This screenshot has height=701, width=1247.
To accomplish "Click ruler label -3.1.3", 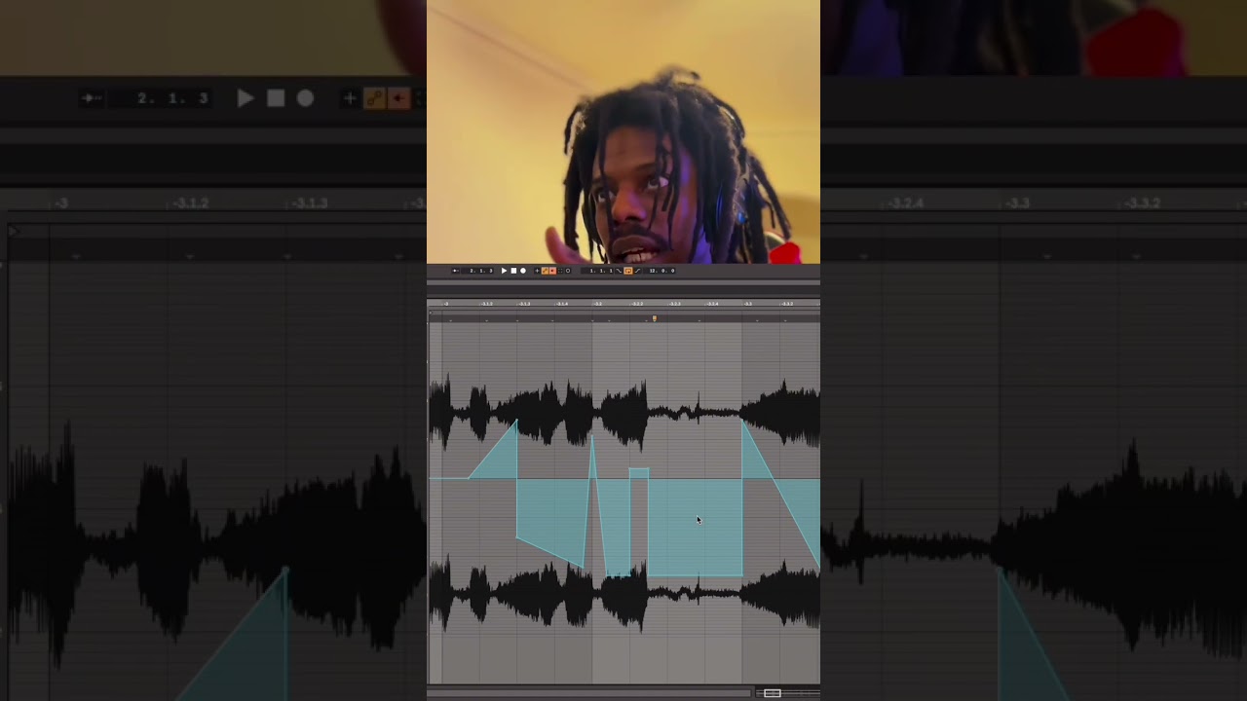I will 524,304.
